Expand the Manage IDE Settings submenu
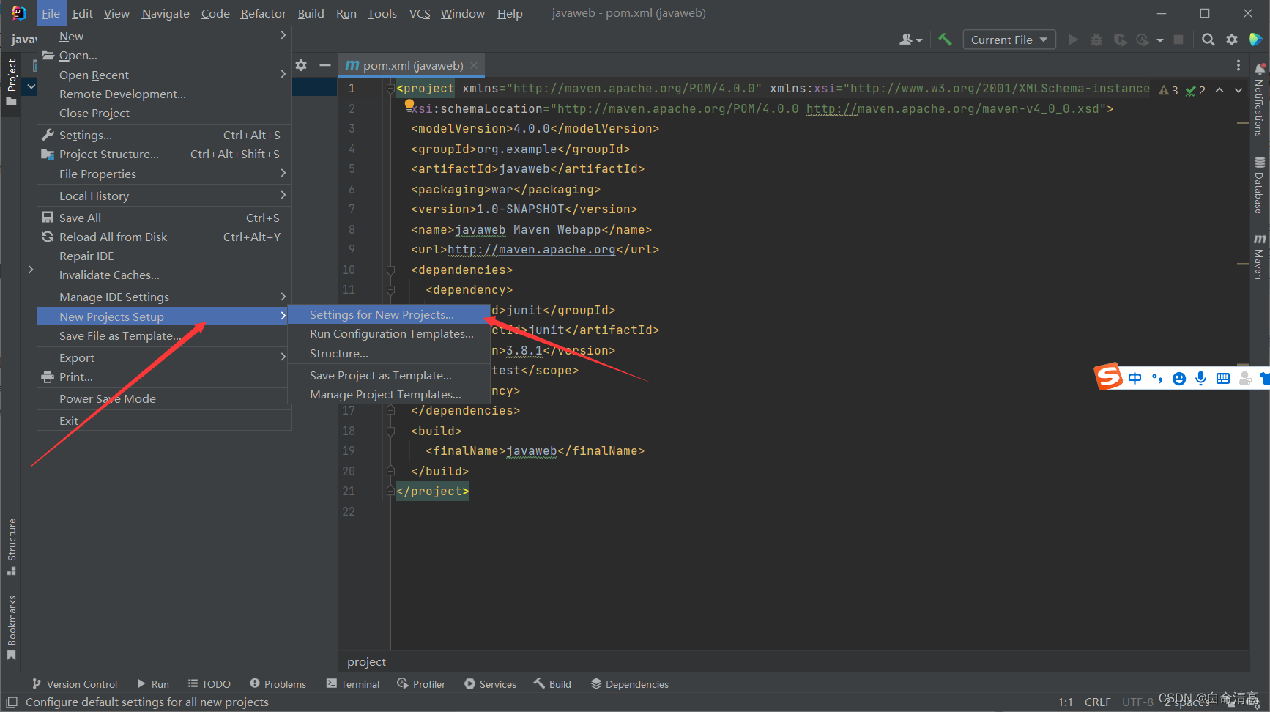The image size is (1270, 712). pyautogui.click(x=165, y=297)
